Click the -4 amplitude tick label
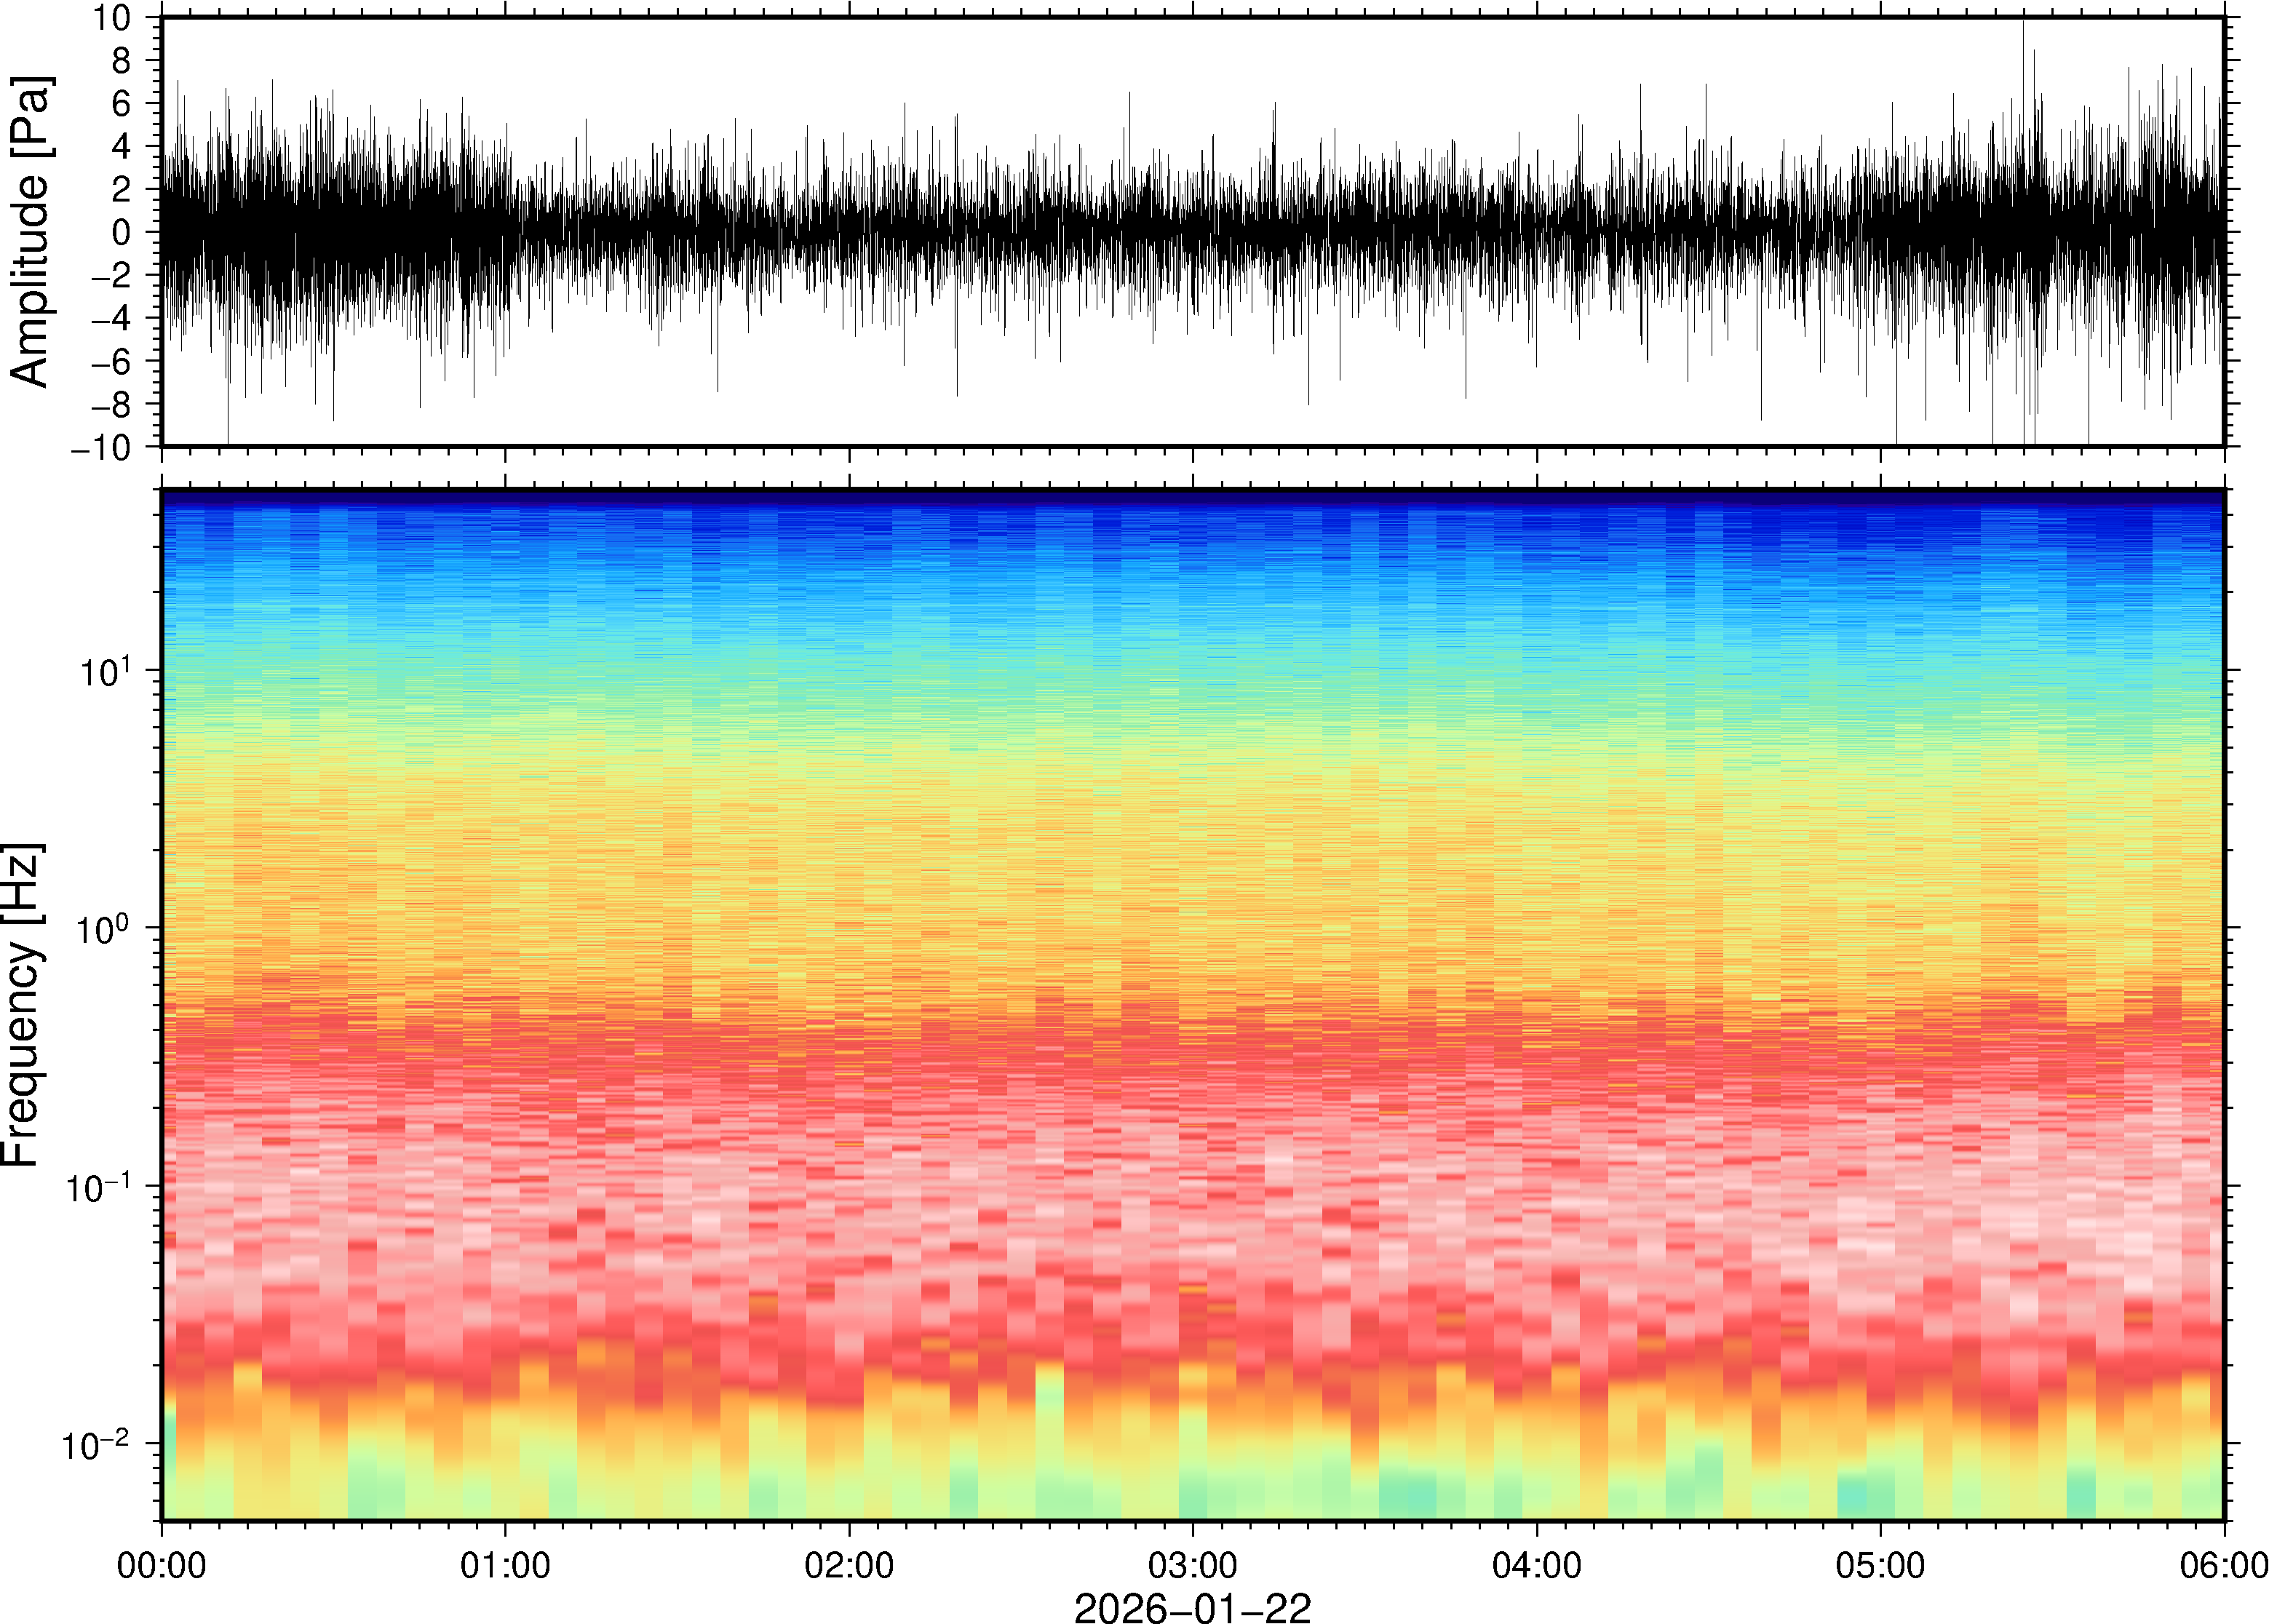 coord(110,319)
